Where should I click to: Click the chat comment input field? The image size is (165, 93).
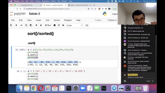click(141, 77)
